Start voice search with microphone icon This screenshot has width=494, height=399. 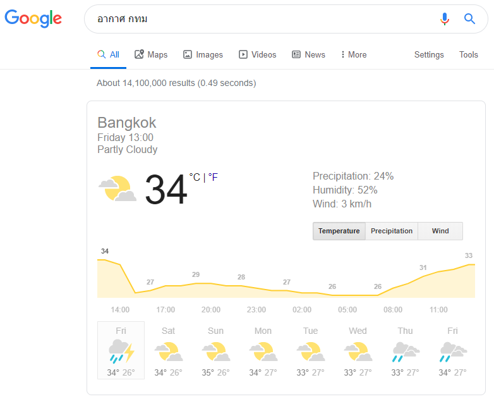pyautogui.click(x=445, y=19)
